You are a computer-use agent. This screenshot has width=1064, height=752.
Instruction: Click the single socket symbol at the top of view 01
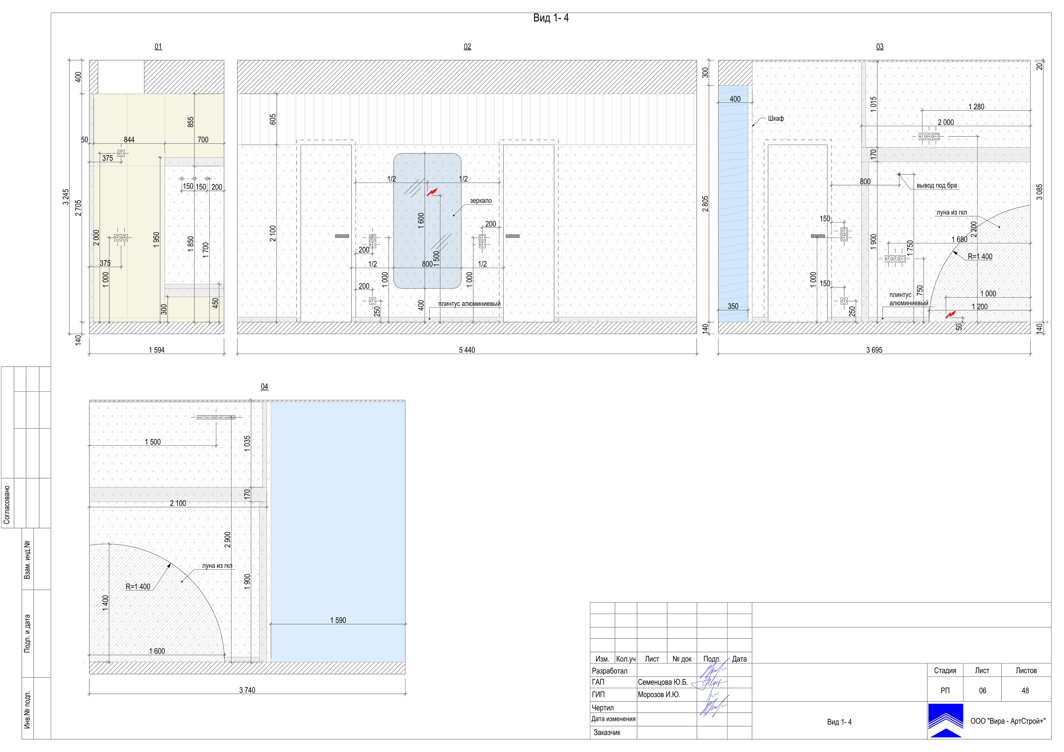121,153
